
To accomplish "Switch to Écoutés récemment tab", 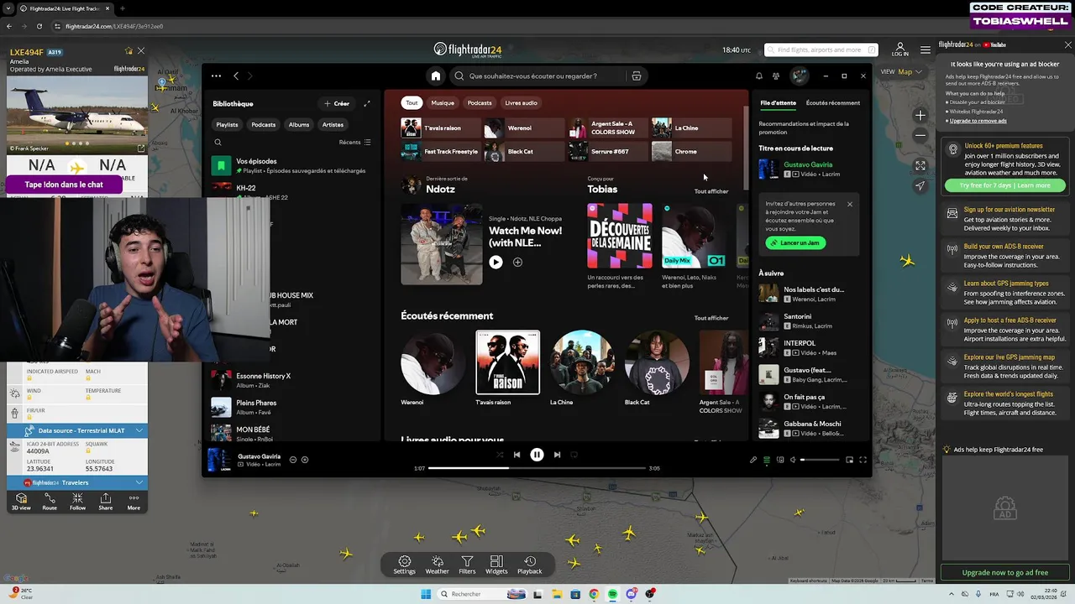I will pyautogui.click(x=832, y=103).
